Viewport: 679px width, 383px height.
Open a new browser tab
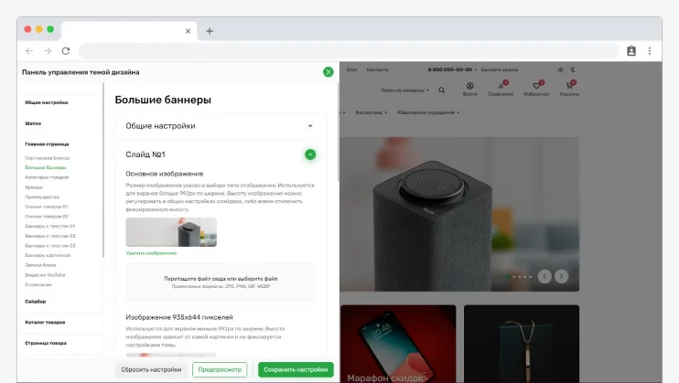point(210,30)
